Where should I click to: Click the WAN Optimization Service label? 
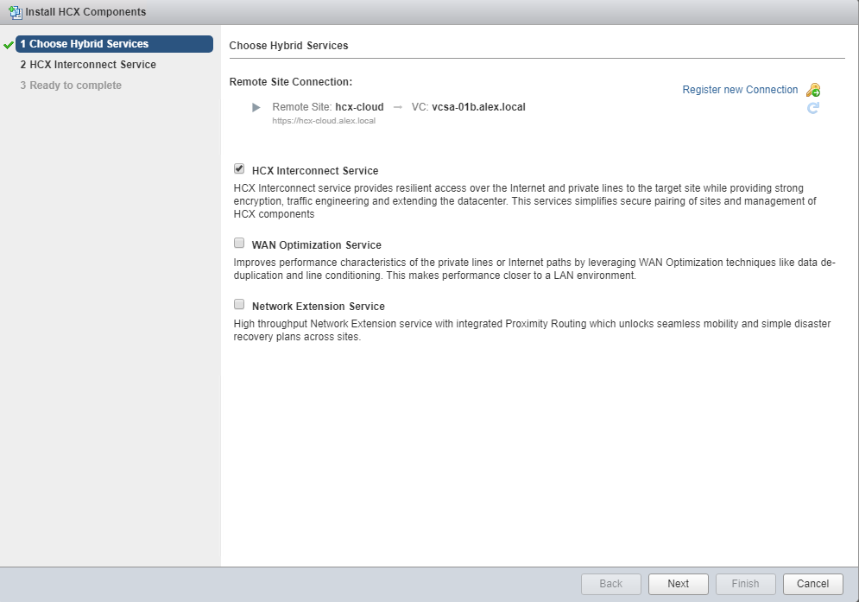tap(317, 245)
